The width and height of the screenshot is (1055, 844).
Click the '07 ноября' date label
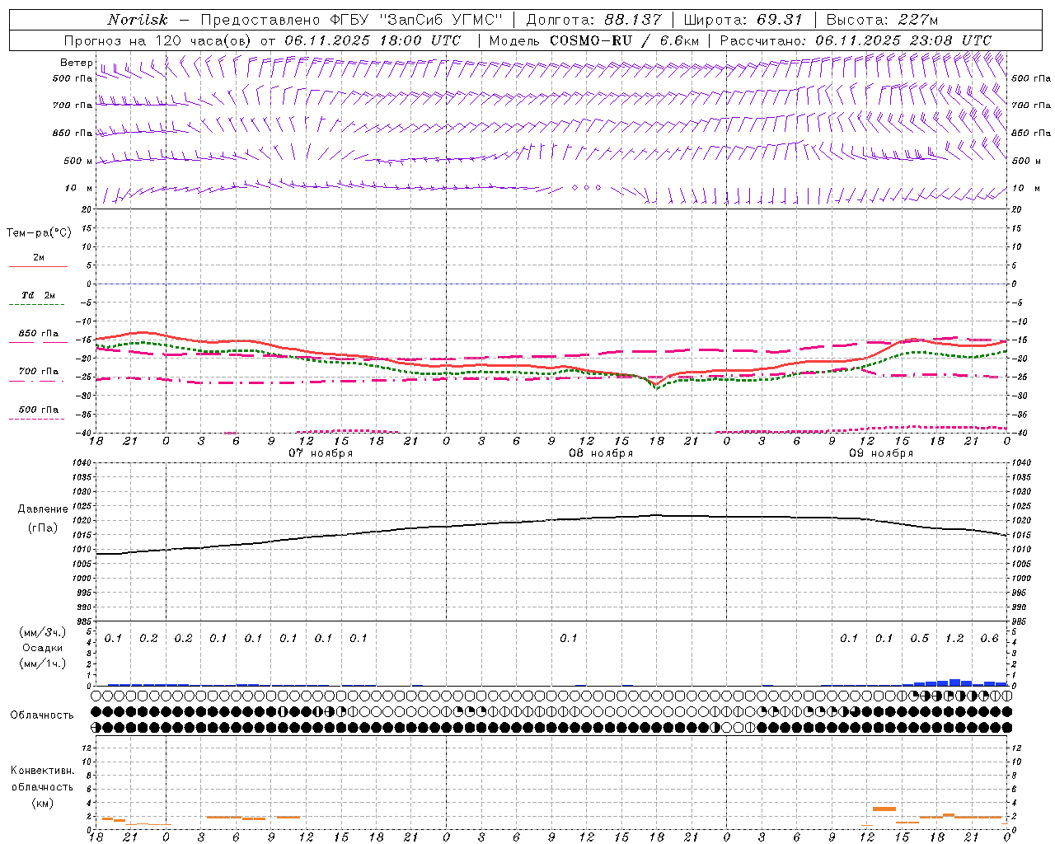click(321, 453)
